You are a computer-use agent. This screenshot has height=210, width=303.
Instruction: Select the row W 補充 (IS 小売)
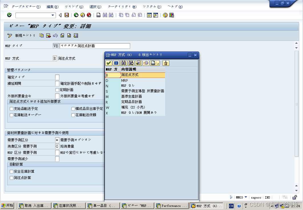click(x=135, y=108)
